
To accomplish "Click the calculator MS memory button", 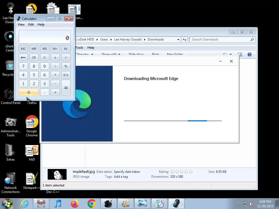I will click(45, 49).
